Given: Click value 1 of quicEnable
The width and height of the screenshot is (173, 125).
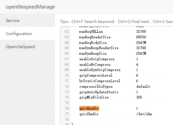Looking at the screenshot, I should 137,108.
